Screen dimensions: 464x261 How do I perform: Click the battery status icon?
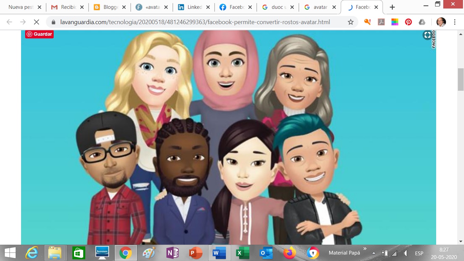click(385, 253)
